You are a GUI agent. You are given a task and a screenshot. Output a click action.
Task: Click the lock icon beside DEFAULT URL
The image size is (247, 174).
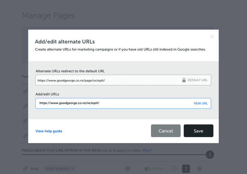pos(184,80)
